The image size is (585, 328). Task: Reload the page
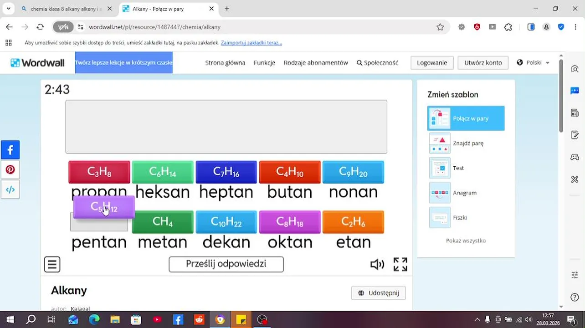40,27
